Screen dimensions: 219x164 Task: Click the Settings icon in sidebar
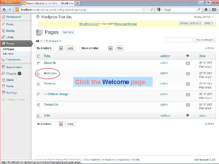(3, 93)
